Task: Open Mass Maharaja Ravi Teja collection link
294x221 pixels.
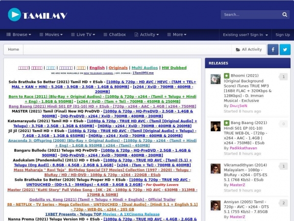Action: coord(102,172)
